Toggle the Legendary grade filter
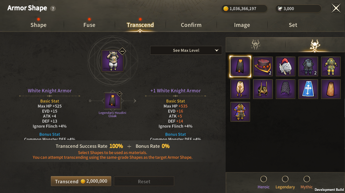 [x=285, y=179]
